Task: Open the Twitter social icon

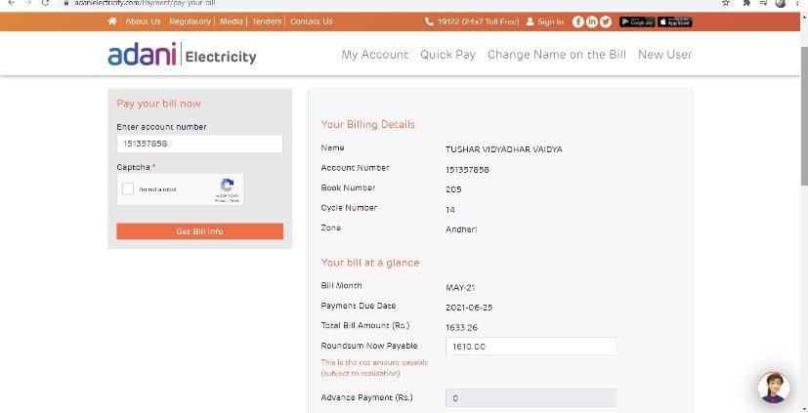Action: click(606, 21)
